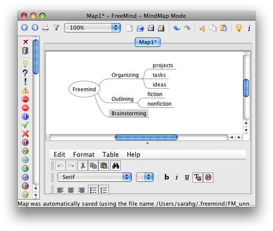Add the priority 3 number icon

25,160
